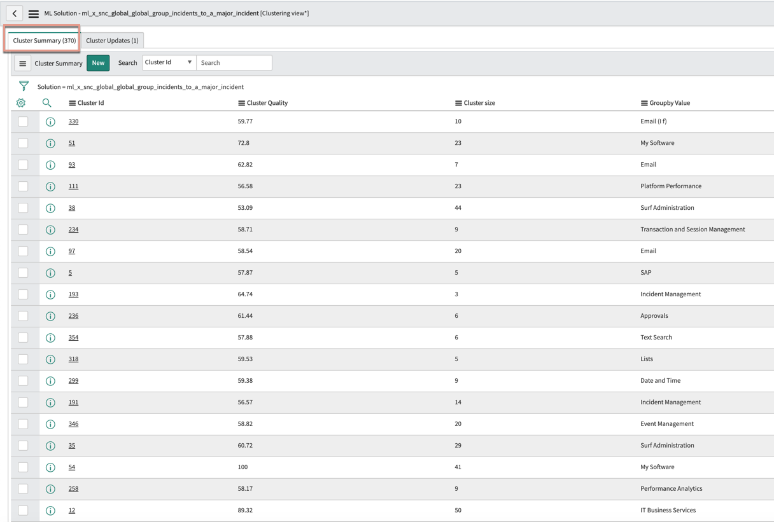774x522 pixels.
Task: Open cluster 236 link
Action: point(74,316)
